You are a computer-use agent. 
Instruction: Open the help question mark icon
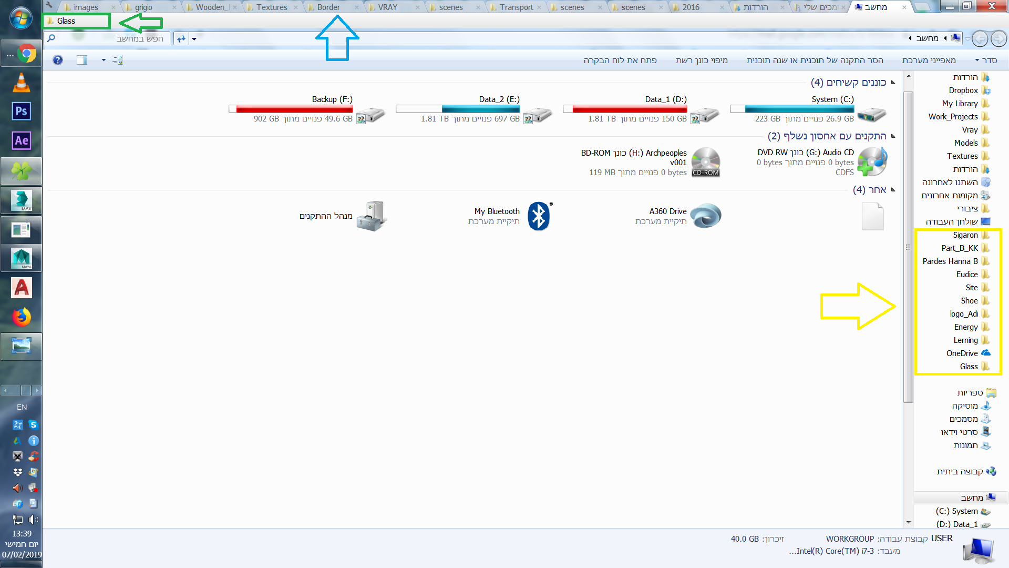(58, 60)
